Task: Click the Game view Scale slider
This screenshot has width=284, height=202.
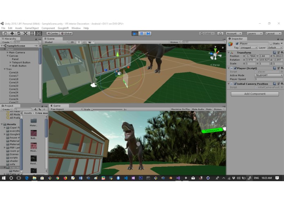Action: [107, 110]
